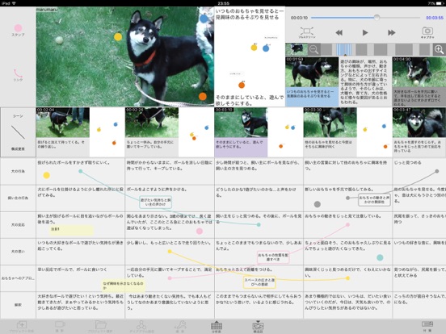The image size is (446, 334).
Task: Move the video playback position slider
Action: click(377, 17)
